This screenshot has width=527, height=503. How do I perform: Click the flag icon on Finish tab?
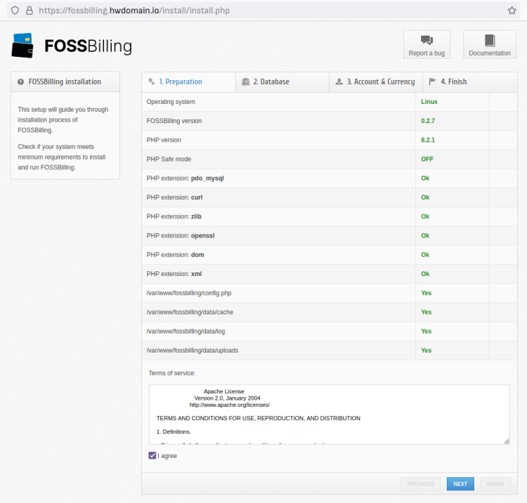coord(432,81)
